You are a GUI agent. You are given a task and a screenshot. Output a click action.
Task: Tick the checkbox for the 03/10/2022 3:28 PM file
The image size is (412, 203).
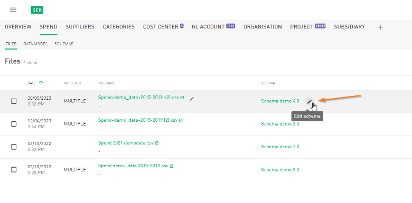click(14, 170)
